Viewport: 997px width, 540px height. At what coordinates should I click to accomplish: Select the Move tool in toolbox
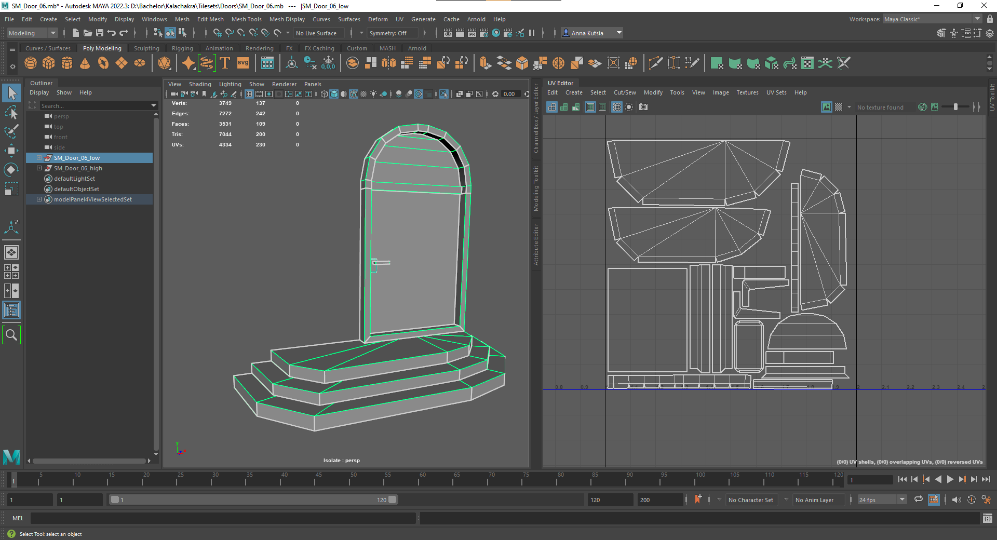(11, 151)
